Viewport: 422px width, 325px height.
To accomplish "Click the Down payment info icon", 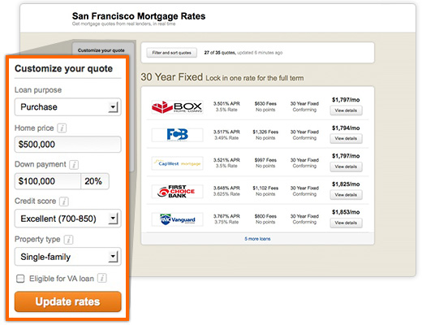I will 74,164.
